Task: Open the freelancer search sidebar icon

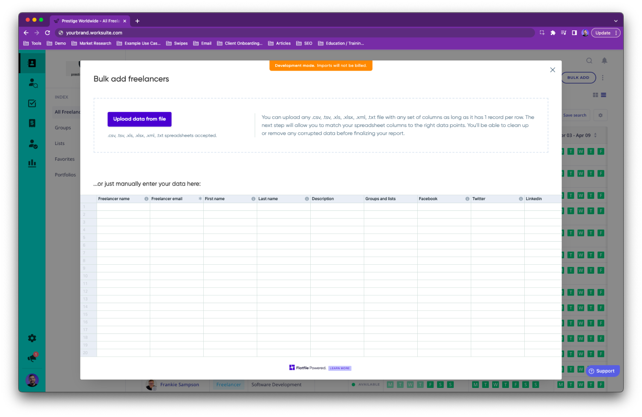Action: 33,83
